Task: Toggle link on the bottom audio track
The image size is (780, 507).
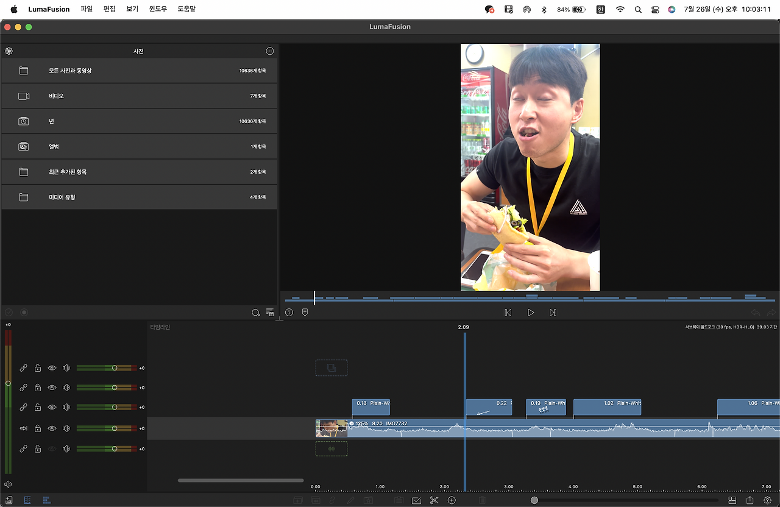Action: [23, 449]
